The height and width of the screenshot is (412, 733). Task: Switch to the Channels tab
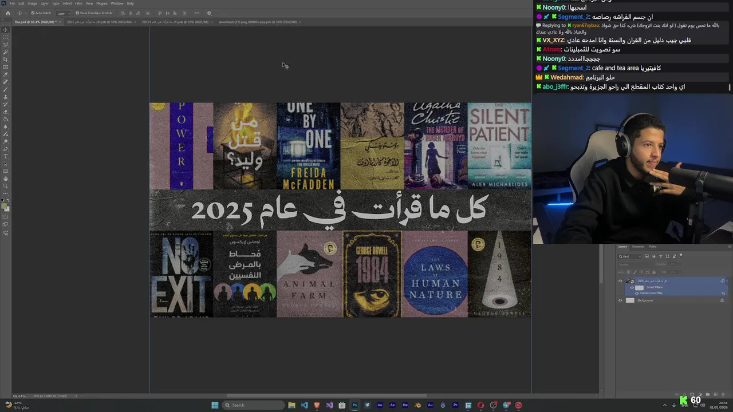[x=638, y=247]
